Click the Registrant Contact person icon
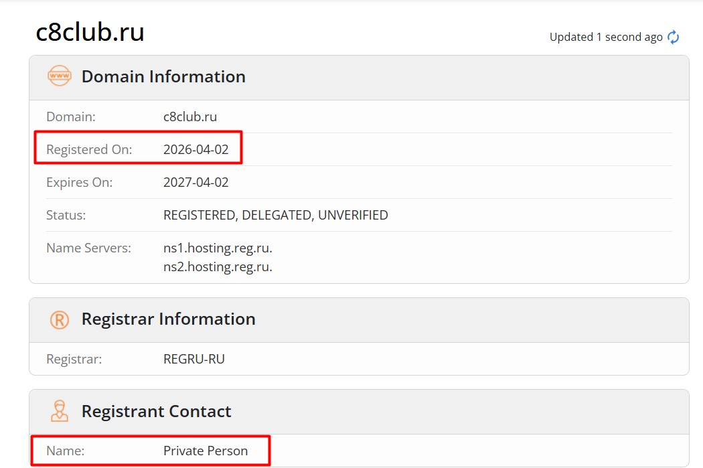The height and width of the screenshot is (468, 703). (x=59, y=411)
